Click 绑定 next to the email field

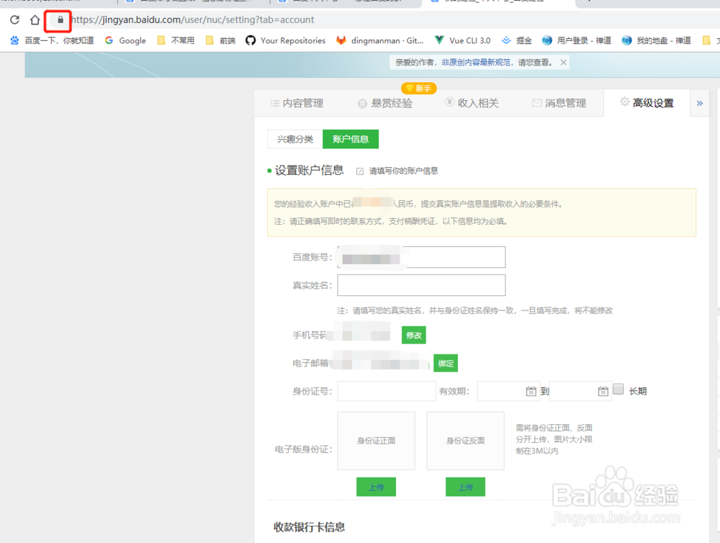[445, 363]
